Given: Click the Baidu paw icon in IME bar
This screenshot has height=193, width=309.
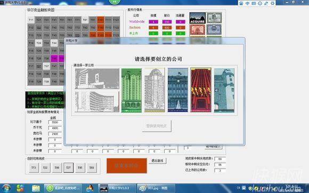Looking at the screenshot, I should 241,3.
